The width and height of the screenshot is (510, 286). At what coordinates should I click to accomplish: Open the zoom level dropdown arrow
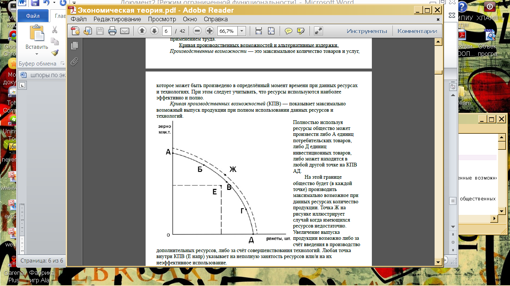(242, 31)
